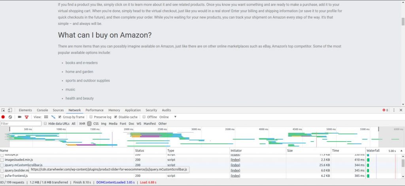Sort by the Initiator column header
Viewport: 405px width, 186px height.
(x=258, y=151)
